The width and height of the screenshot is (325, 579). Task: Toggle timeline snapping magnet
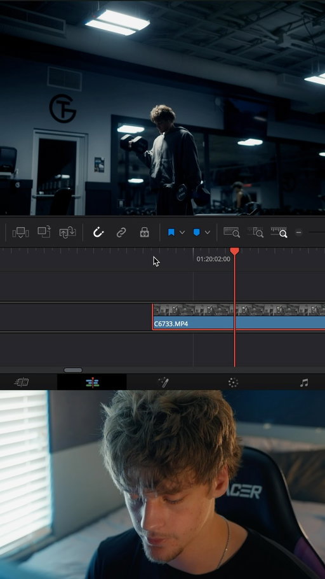point(98,232)
